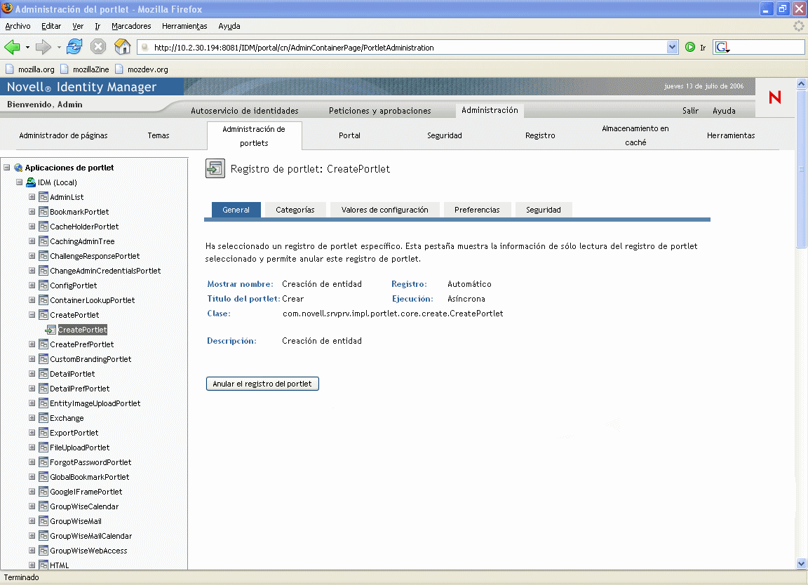Viewport: 808px width, 585px height.
Task: Click the GroupWiseMail portlet icon
Action: coord(43,521)
